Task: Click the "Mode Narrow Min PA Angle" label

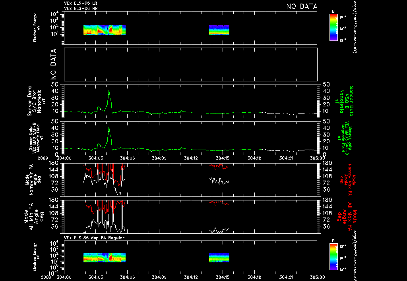Action: pyautogui.click(x=33, y=179)
